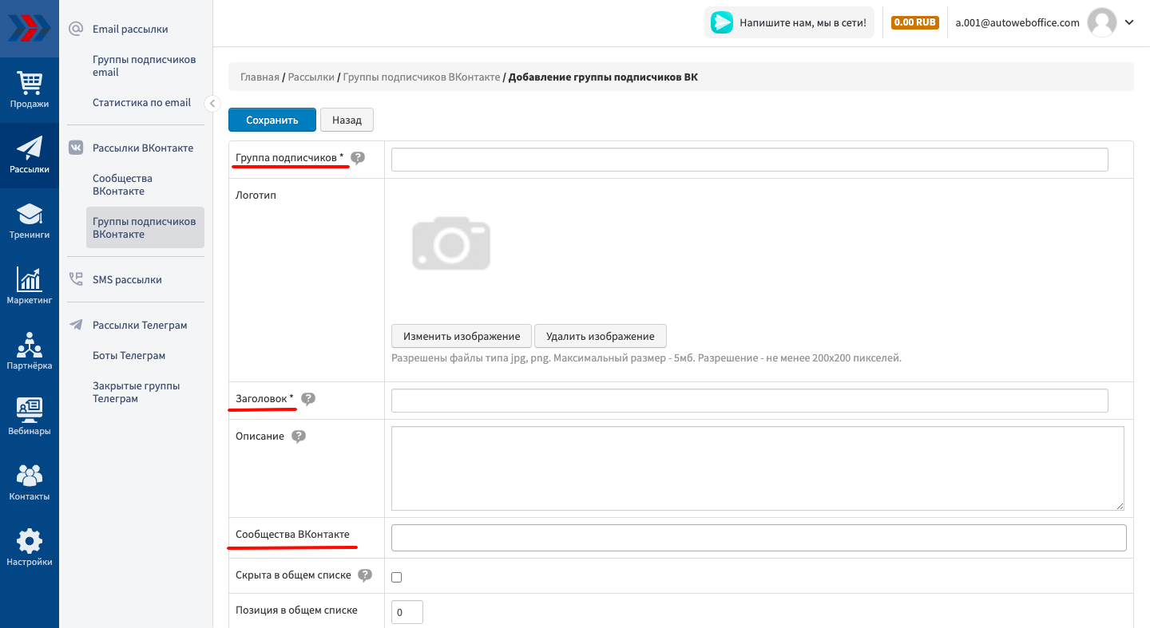Screen dimensions: 1150x628
Task: Open the Продажи shopping cart section
Action: pyautogui.click(x=30, y=89)
